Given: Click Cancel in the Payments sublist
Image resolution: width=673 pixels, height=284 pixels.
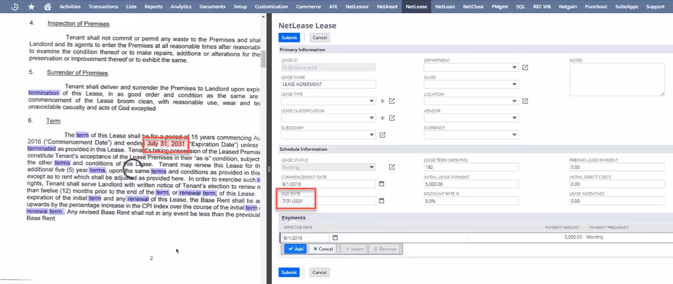Looking at the screenshot, I should (322, 249).
